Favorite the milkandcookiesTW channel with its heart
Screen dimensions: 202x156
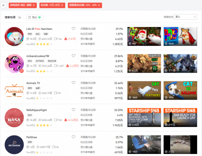coord(74,56)
